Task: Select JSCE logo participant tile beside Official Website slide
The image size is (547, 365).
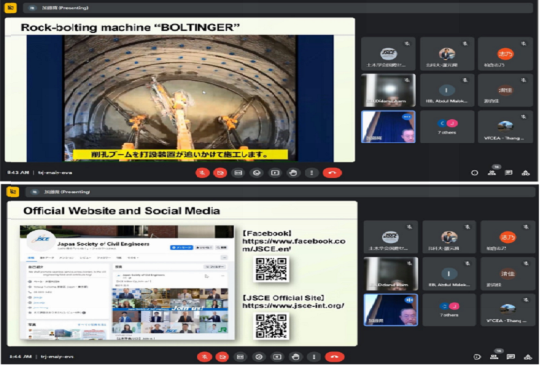Action: coord(390,237)
